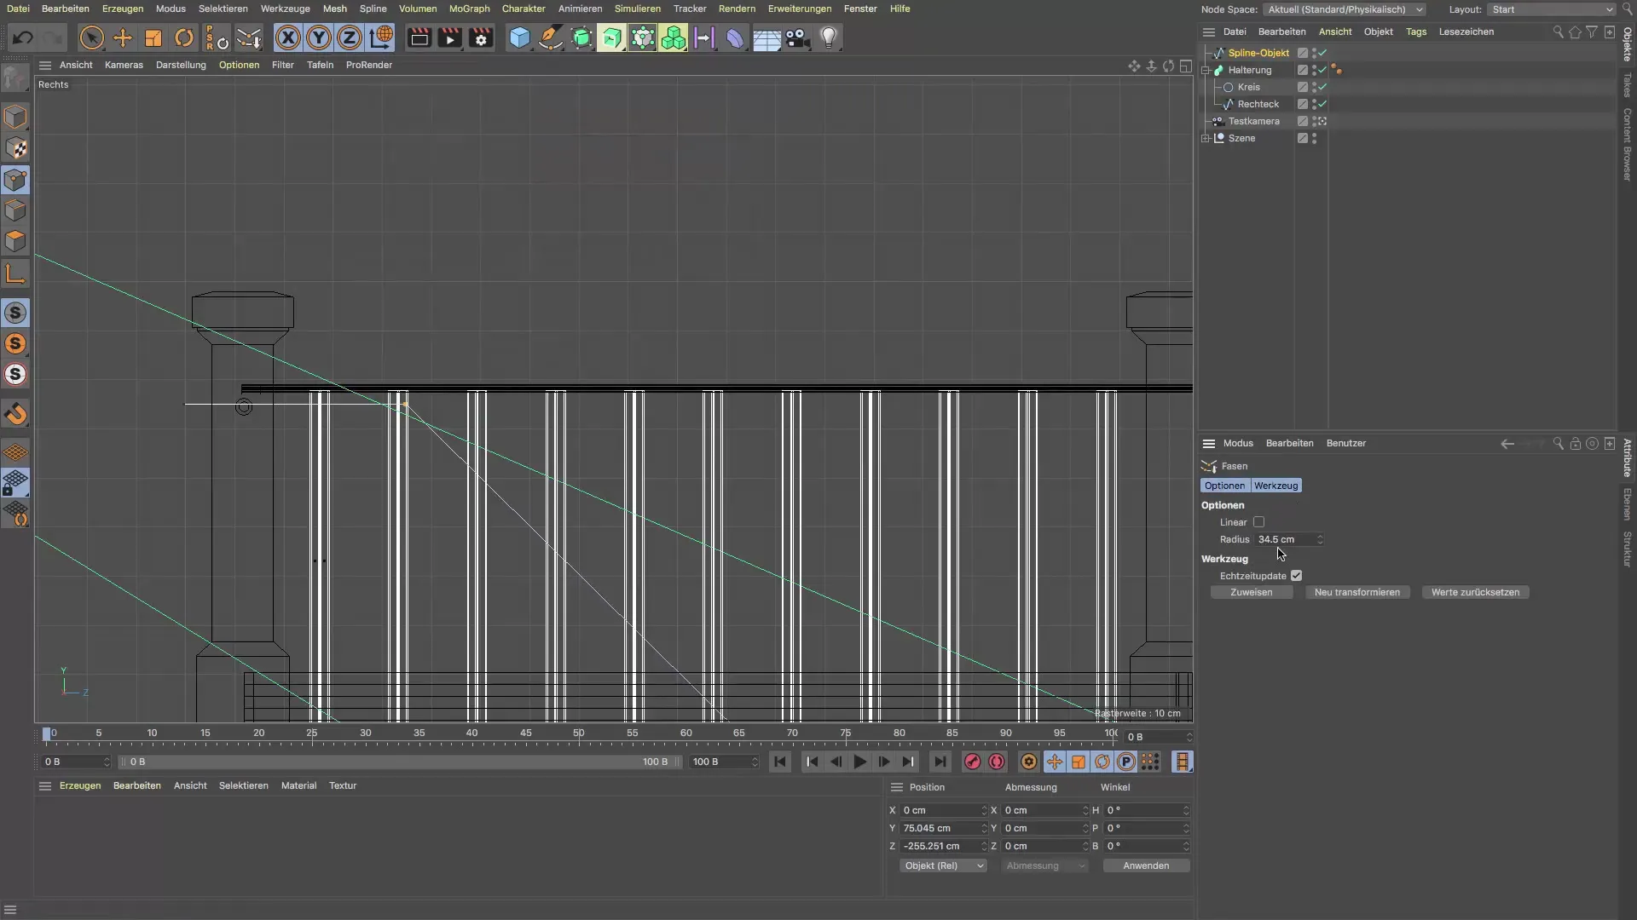Open the Abmessung dropdown
The image size is (1637, 920).
[x=1044, y=865]
